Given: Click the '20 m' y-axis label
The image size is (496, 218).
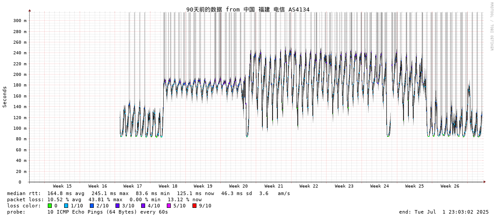Looking at the screenshot, I should (21, 171).
